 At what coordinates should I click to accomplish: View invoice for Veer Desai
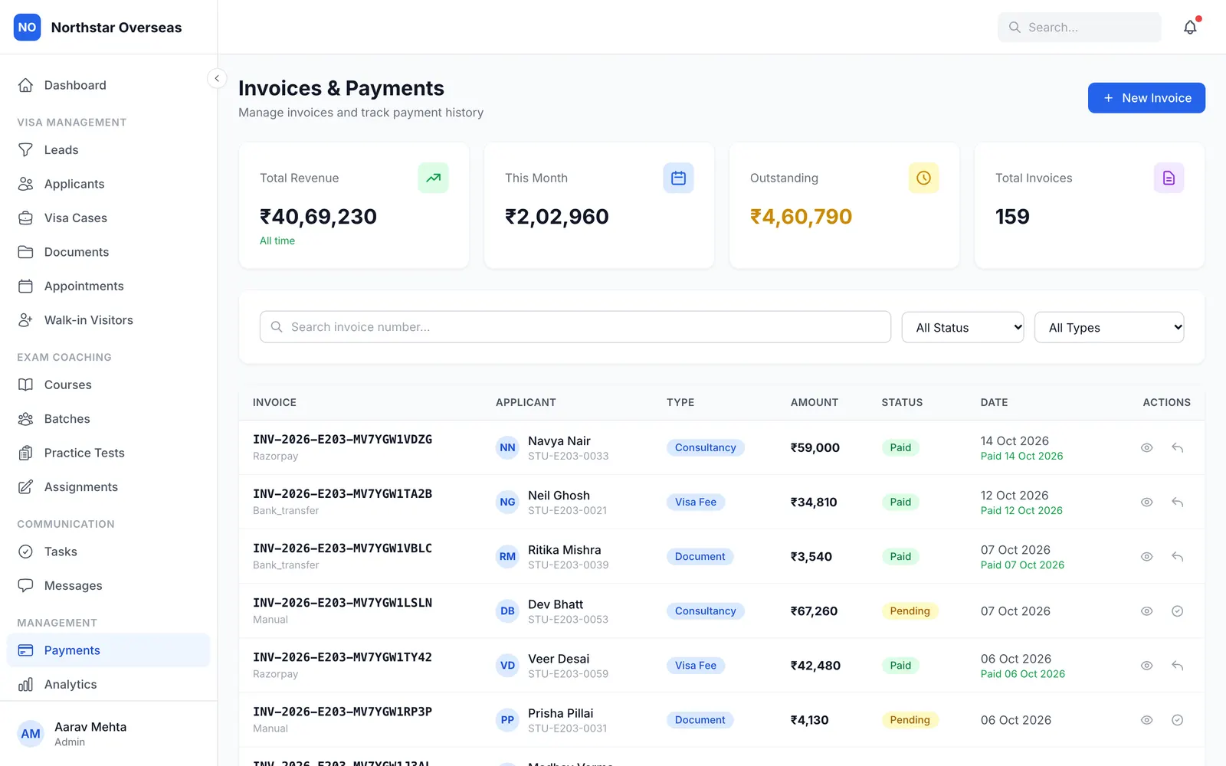1147,666
